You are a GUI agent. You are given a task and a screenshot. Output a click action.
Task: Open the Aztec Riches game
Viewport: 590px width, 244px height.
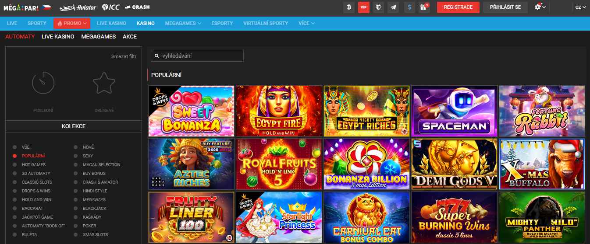coord(191,164)
